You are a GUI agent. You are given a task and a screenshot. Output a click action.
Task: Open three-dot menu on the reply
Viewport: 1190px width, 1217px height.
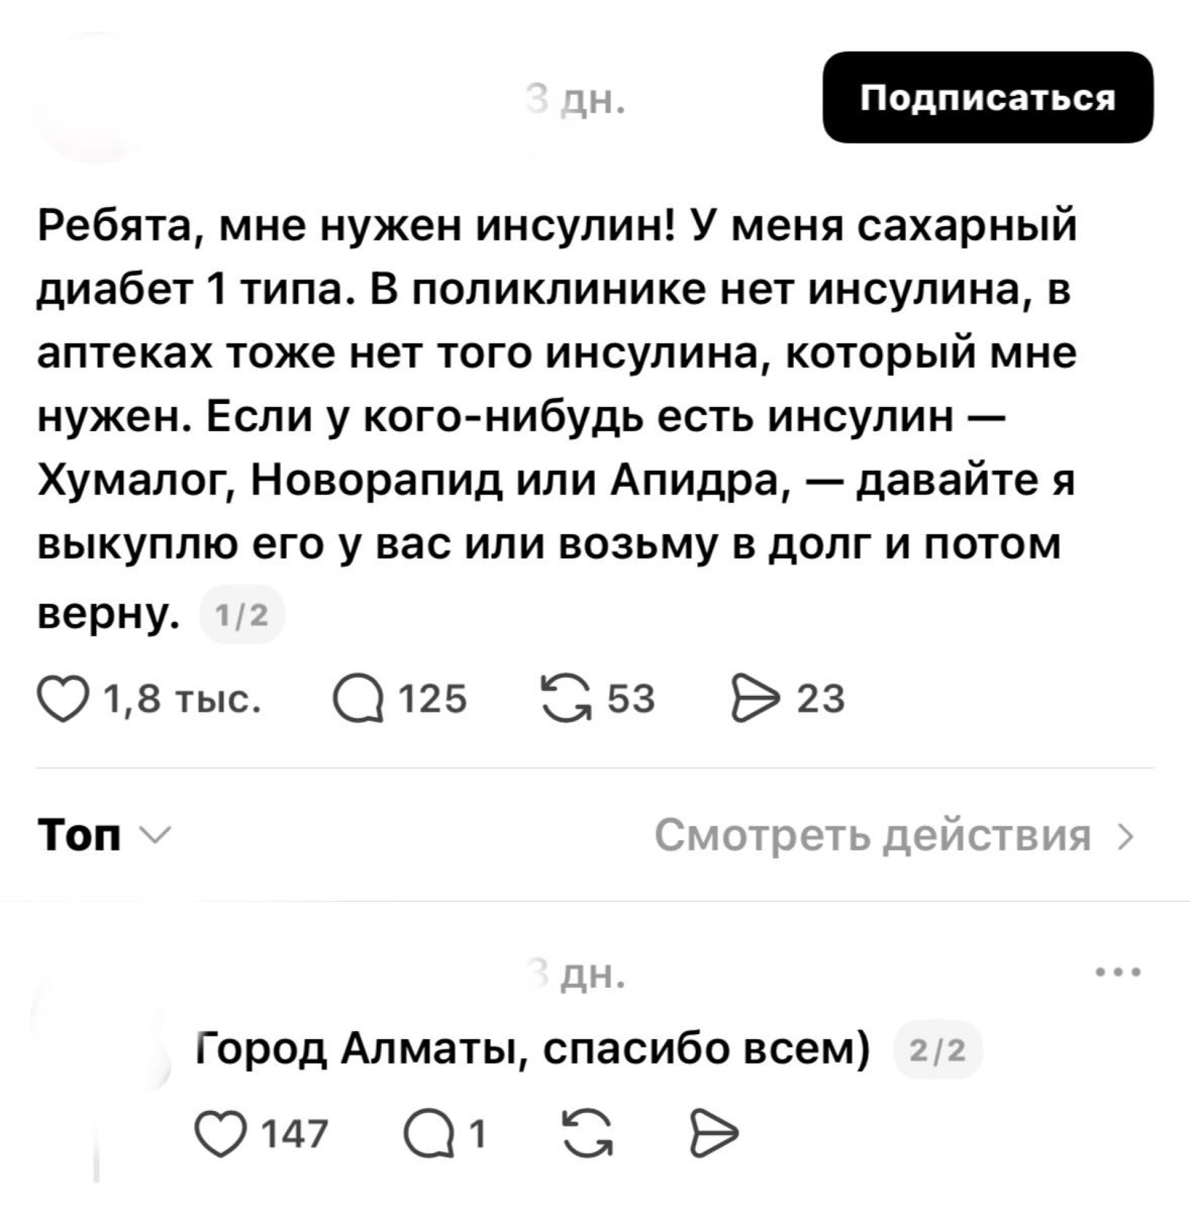click(x=1119, y=973)
